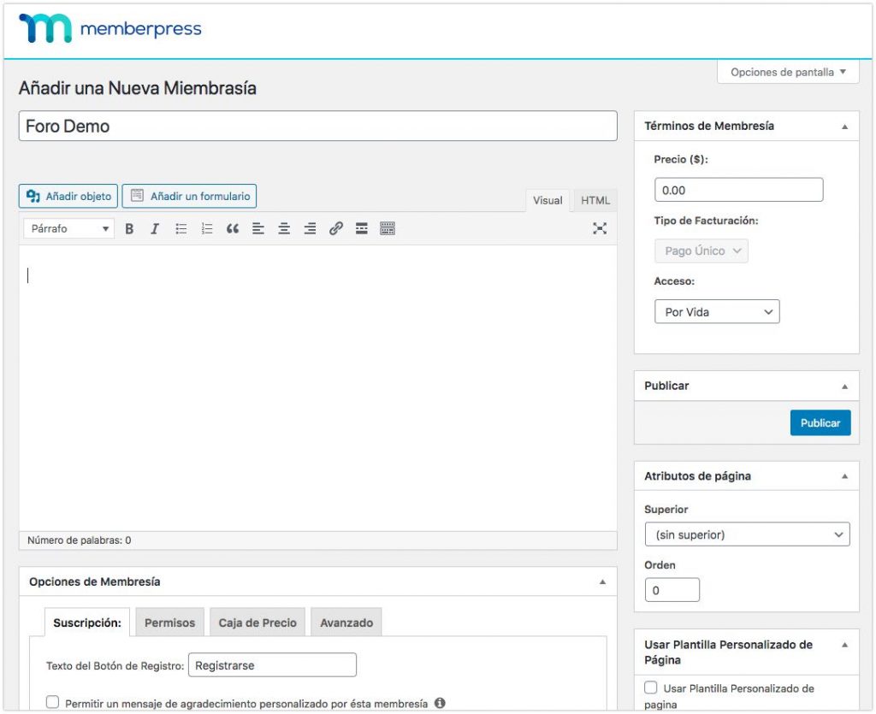Image resolution: width=876 pixels, height=714 pixels.
Task: Open Opciones de pantalla panel
Action: [788, 73]
